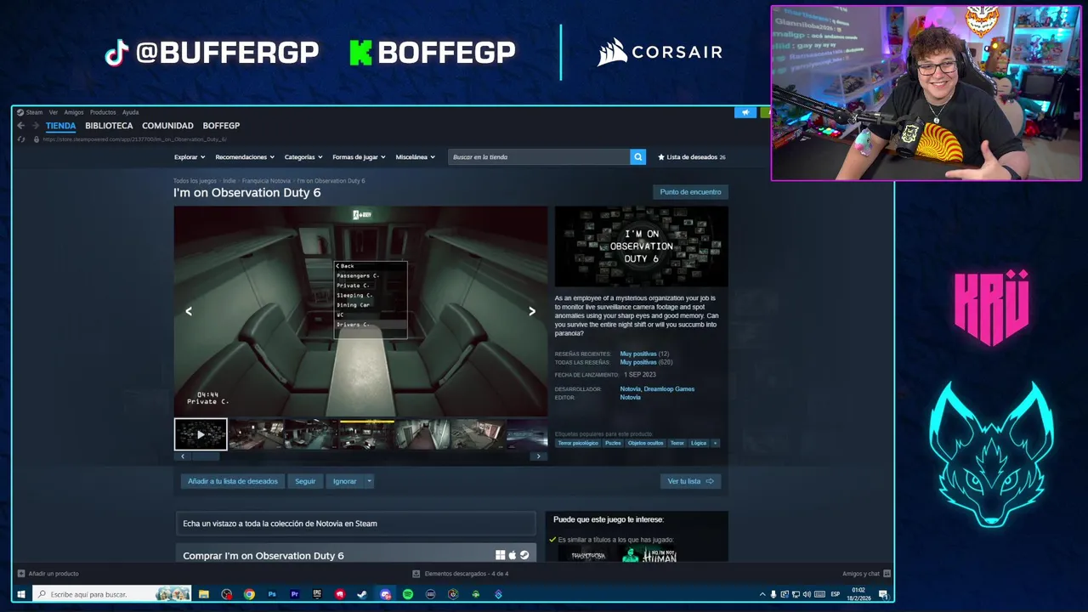Open the arrow dropdown beside Ignorar
This screenshot has height=612, width=1088.
369,481
